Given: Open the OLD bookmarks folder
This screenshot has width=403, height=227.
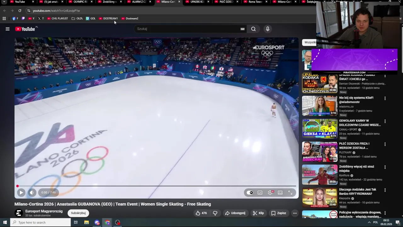Looking at the screenshot, I should pos(77,19).
